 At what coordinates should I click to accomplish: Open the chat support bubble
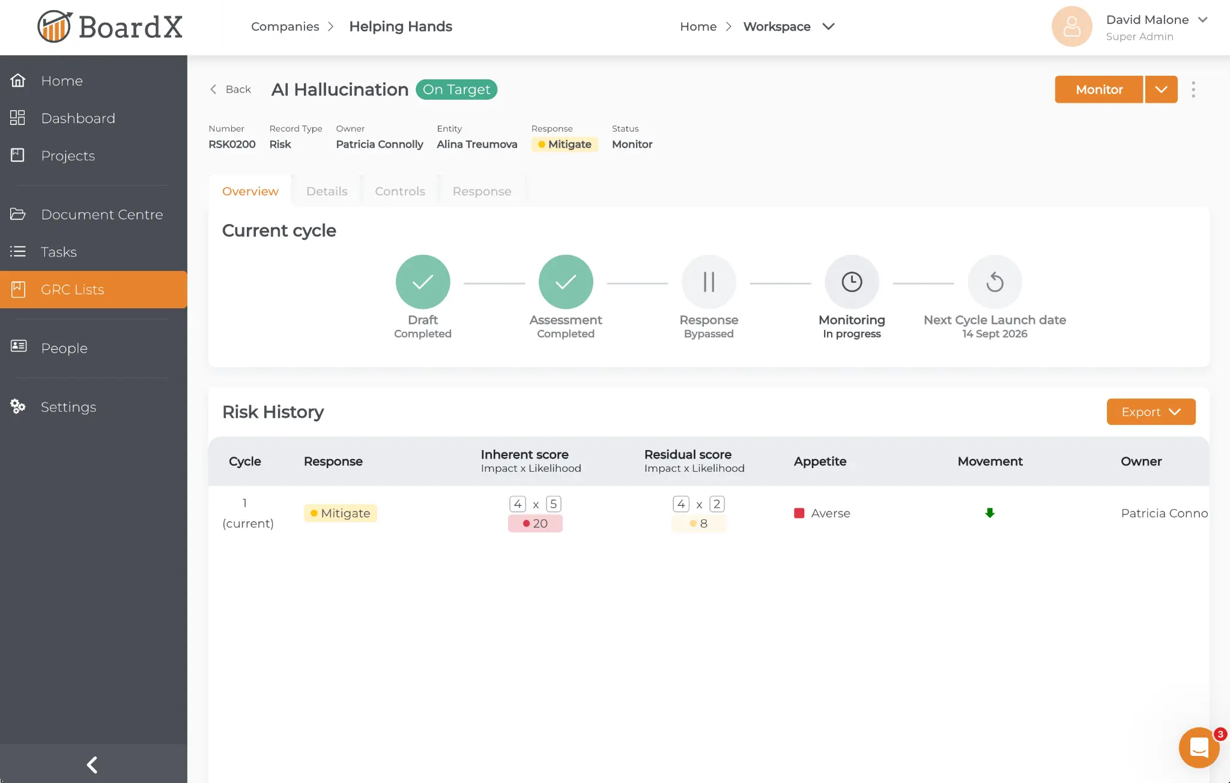click(x=1199, y=747)
